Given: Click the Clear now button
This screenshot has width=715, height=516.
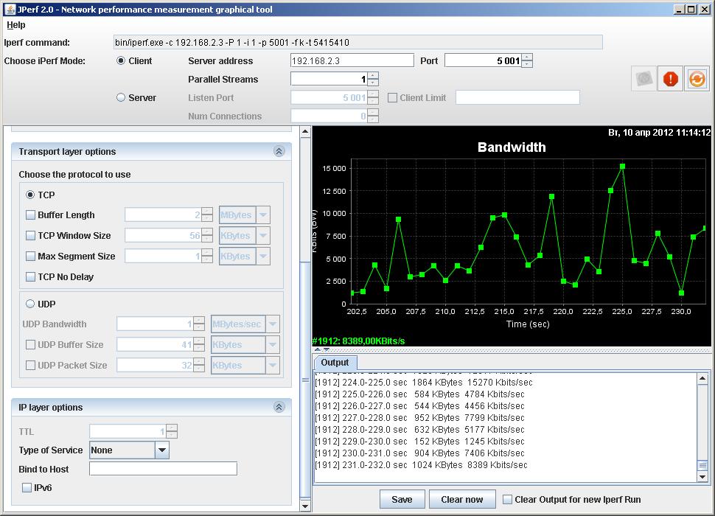Looking at the screenshot, I should (x=461, y=499).
